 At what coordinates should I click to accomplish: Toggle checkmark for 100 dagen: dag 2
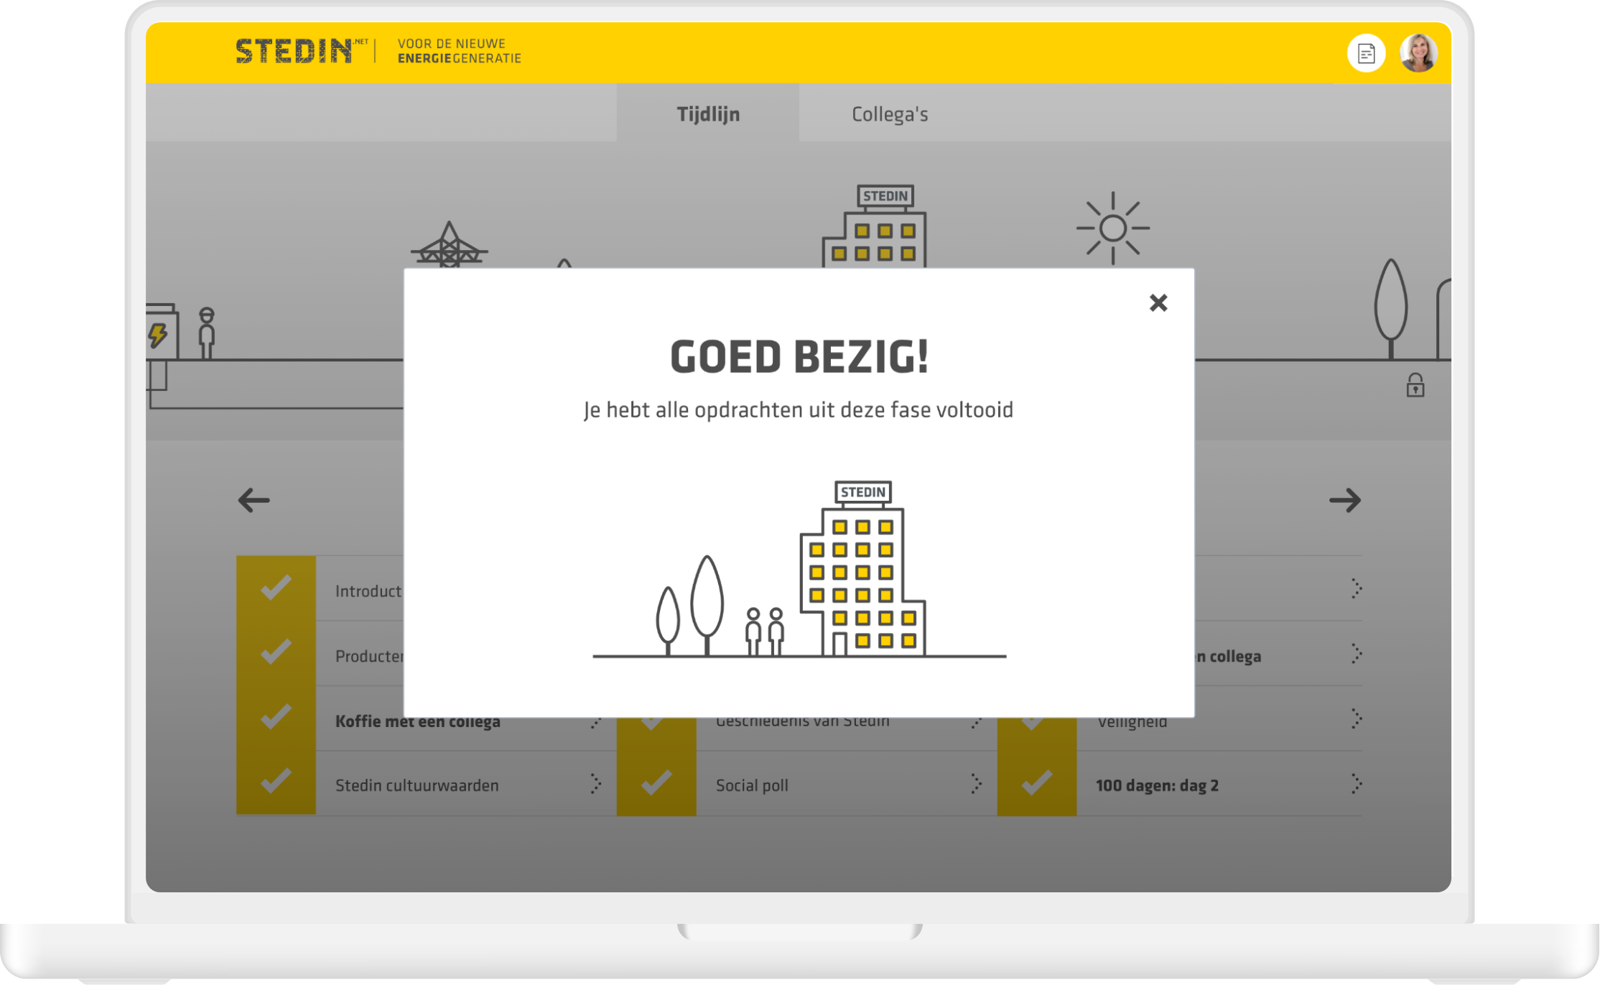pos(1036,782)
